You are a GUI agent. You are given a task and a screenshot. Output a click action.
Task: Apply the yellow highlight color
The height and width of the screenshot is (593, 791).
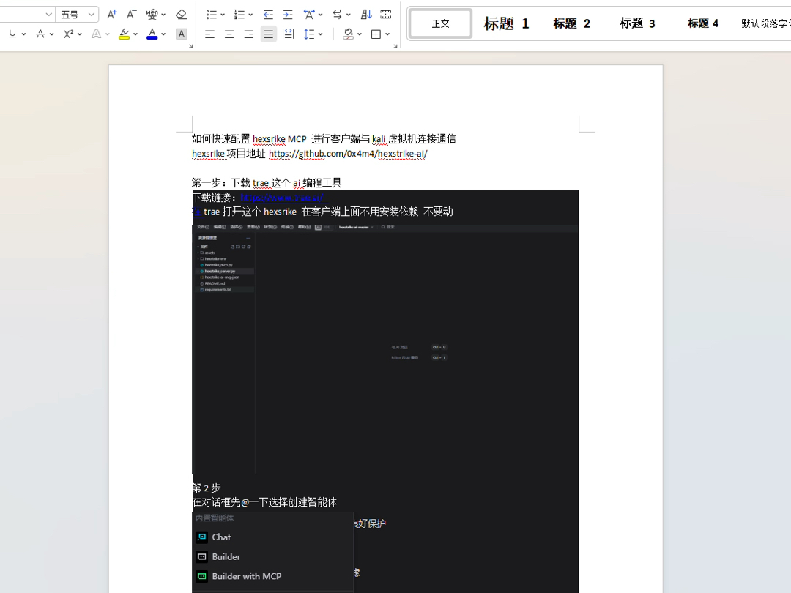[x=124, y=34]
